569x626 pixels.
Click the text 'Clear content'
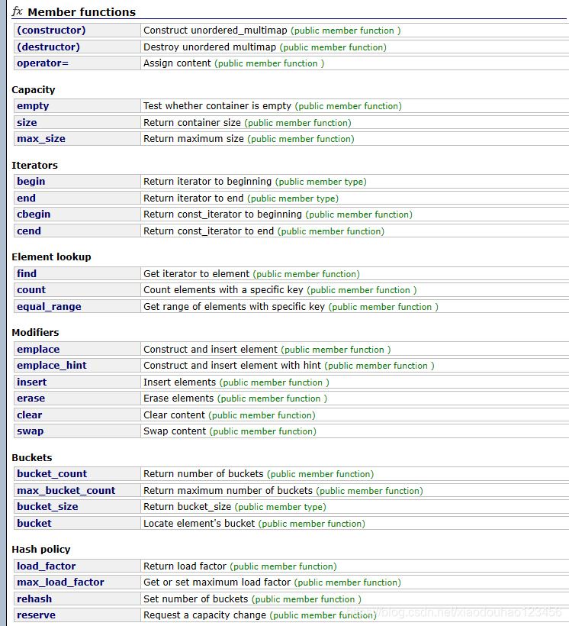(174, 415)
